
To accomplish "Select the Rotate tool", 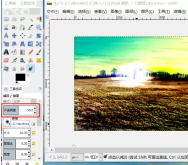I will pos(39,36).
